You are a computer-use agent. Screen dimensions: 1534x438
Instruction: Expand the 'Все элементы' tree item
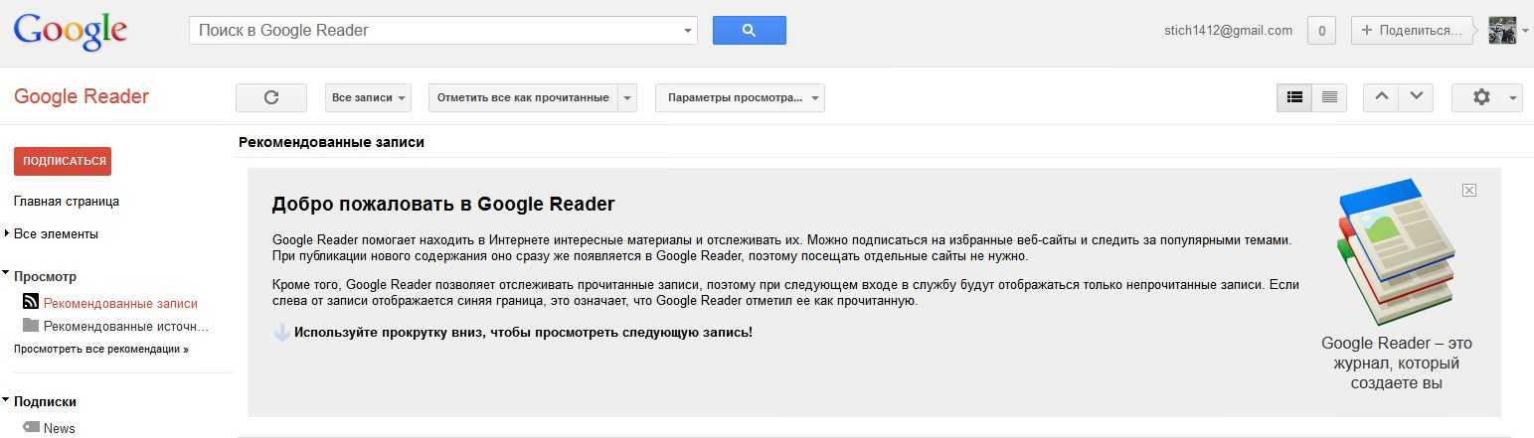click(7, 233)
